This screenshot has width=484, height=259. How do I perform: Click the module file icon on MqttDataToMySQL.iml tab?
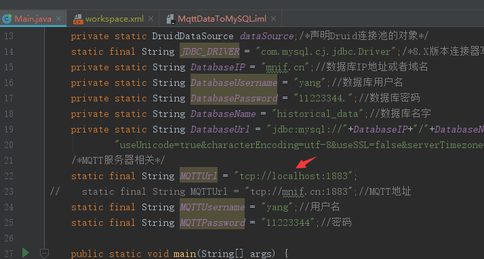[x=171, y=19]
